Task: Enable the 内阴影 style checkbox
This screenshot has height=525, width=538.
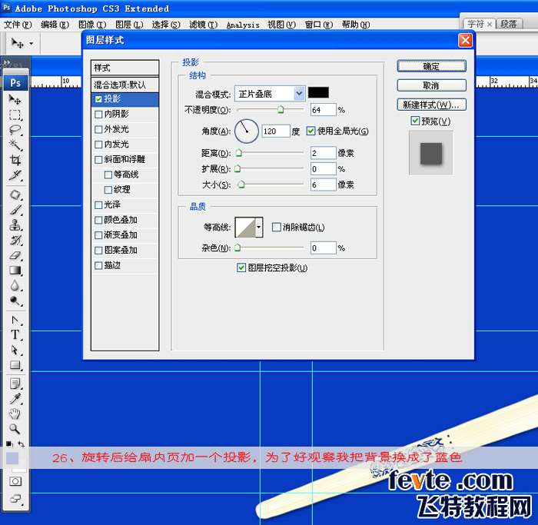Action: (x=98, y=114)
